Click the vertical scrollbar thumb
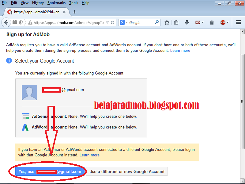Image resolution: width=245 pixels, height=184 pixels. (x=242, y=102)
